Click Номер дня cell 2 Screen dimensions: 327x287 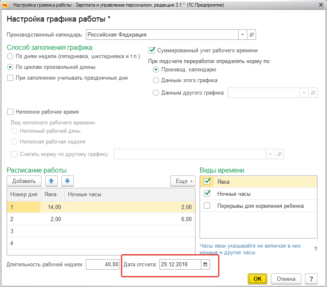pyautogui.click(x=24, y=219)
